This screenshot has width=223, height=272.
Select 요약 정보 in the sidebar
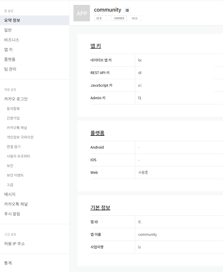(x=34, y=20)
